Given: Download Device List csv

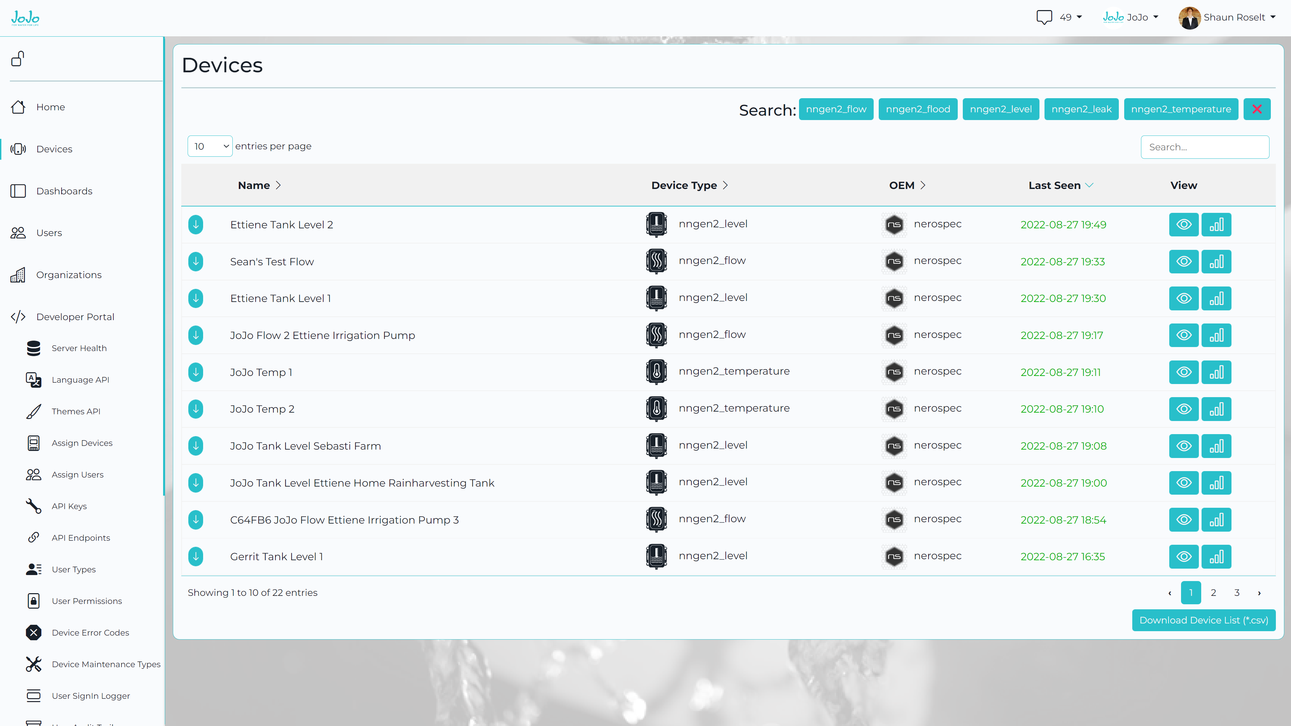Looking at the screenshot, I should click(x=1203, y=620).
